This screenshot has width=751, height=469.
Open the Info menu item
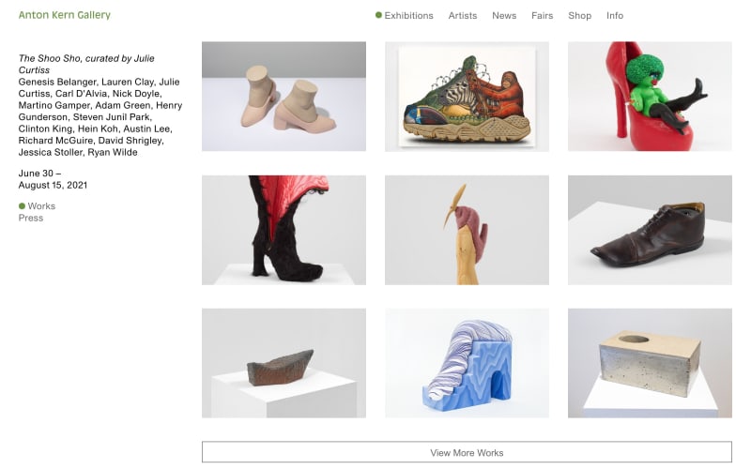[x=615, y=16]
